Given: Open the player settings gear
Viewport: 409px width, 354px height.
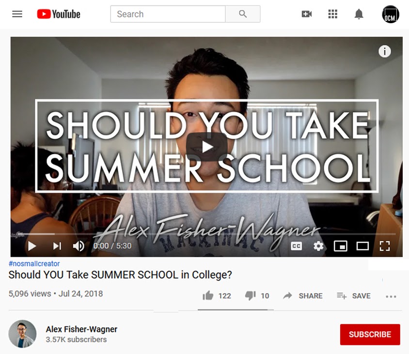Looking at the screenshot, I should click(318, 246).
